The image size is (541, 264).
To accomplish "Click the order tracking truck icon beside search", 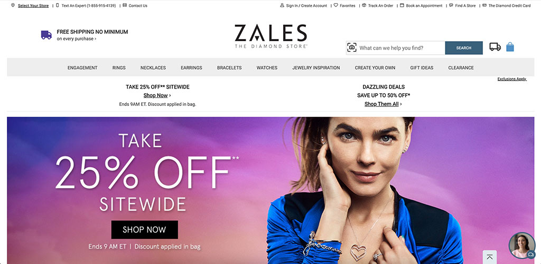I will point(495,47).
